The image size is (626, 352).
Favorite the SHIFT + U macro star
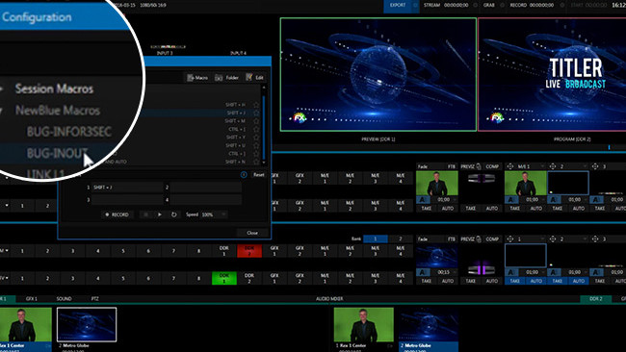256,145
